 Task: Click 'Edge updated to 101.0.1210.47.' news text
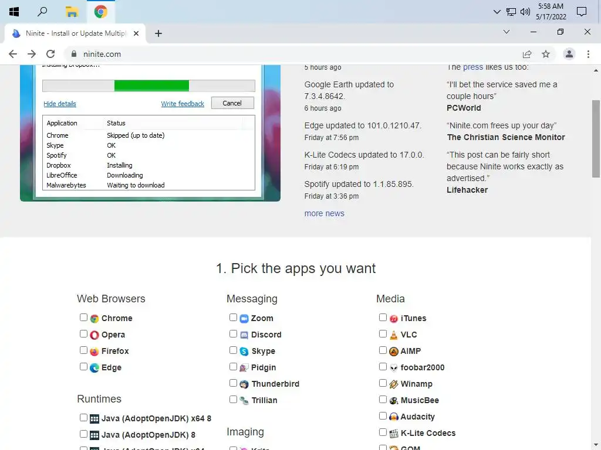(x=363, y=125)
